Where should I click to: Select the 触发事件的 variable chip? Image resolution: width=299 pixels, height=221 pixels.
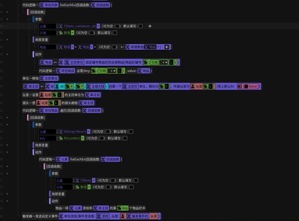coord(137,216)
